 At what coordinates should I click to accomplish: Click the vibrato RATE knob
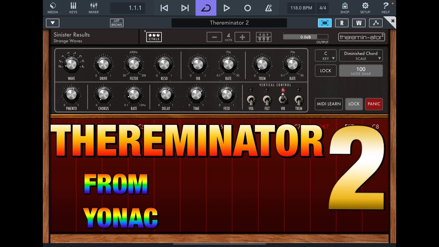[228, 64]
